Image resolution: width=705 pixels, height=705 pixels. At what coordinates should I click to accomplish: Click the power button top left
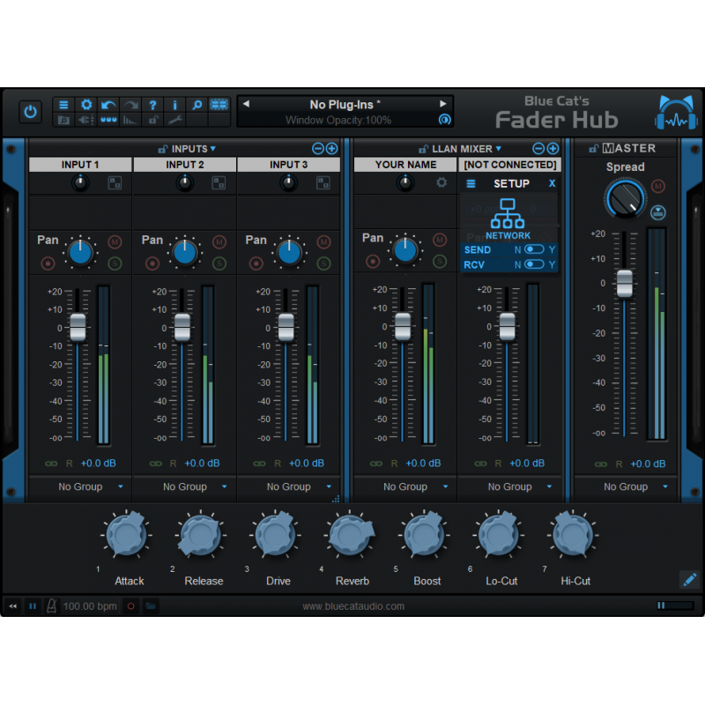30,111
